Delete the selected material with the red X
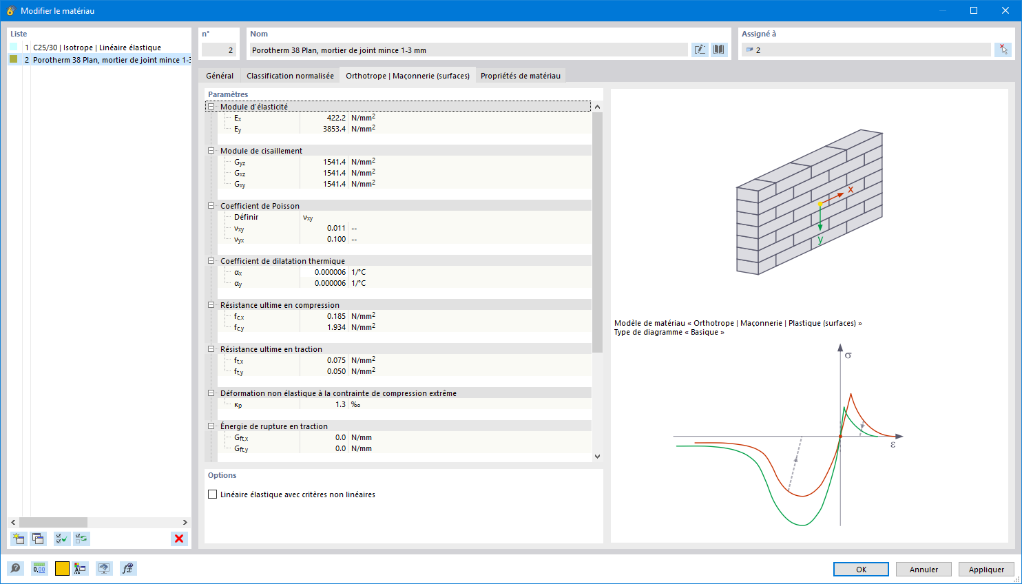 click(x=179, y=539)
